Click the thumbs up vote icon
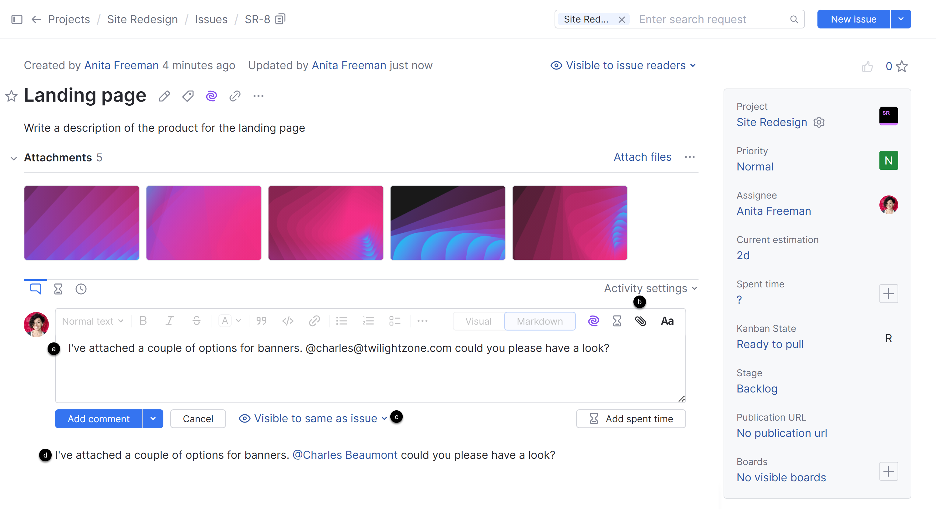The width and height of the screenshot is (942, 521). [x=867, y=67]
